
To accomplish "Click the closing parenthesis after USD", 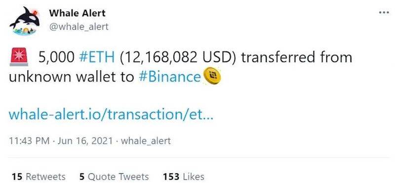I will [233, 57].
